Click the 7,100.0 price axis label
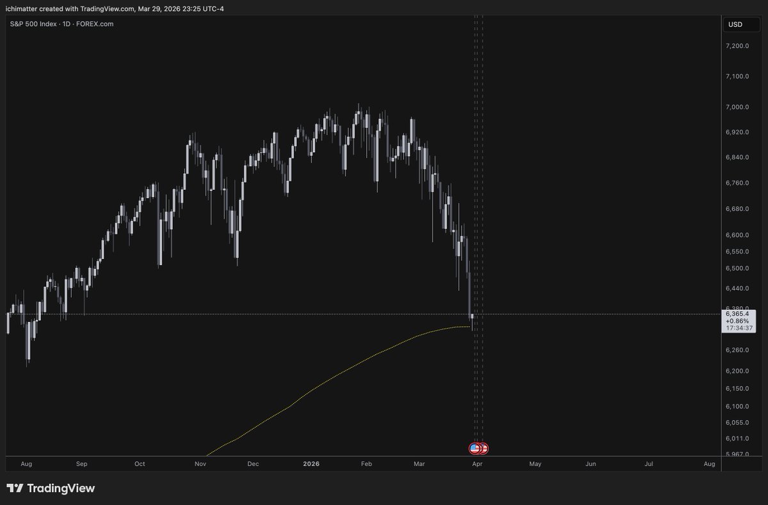 click(x=738, y=77)
